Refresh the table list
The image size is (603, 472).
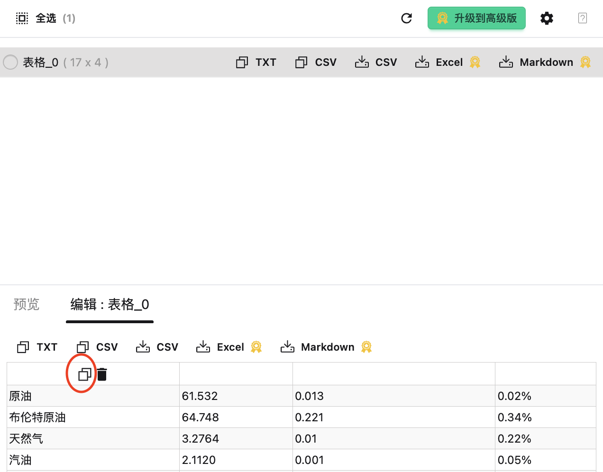[x=406, y=18]
